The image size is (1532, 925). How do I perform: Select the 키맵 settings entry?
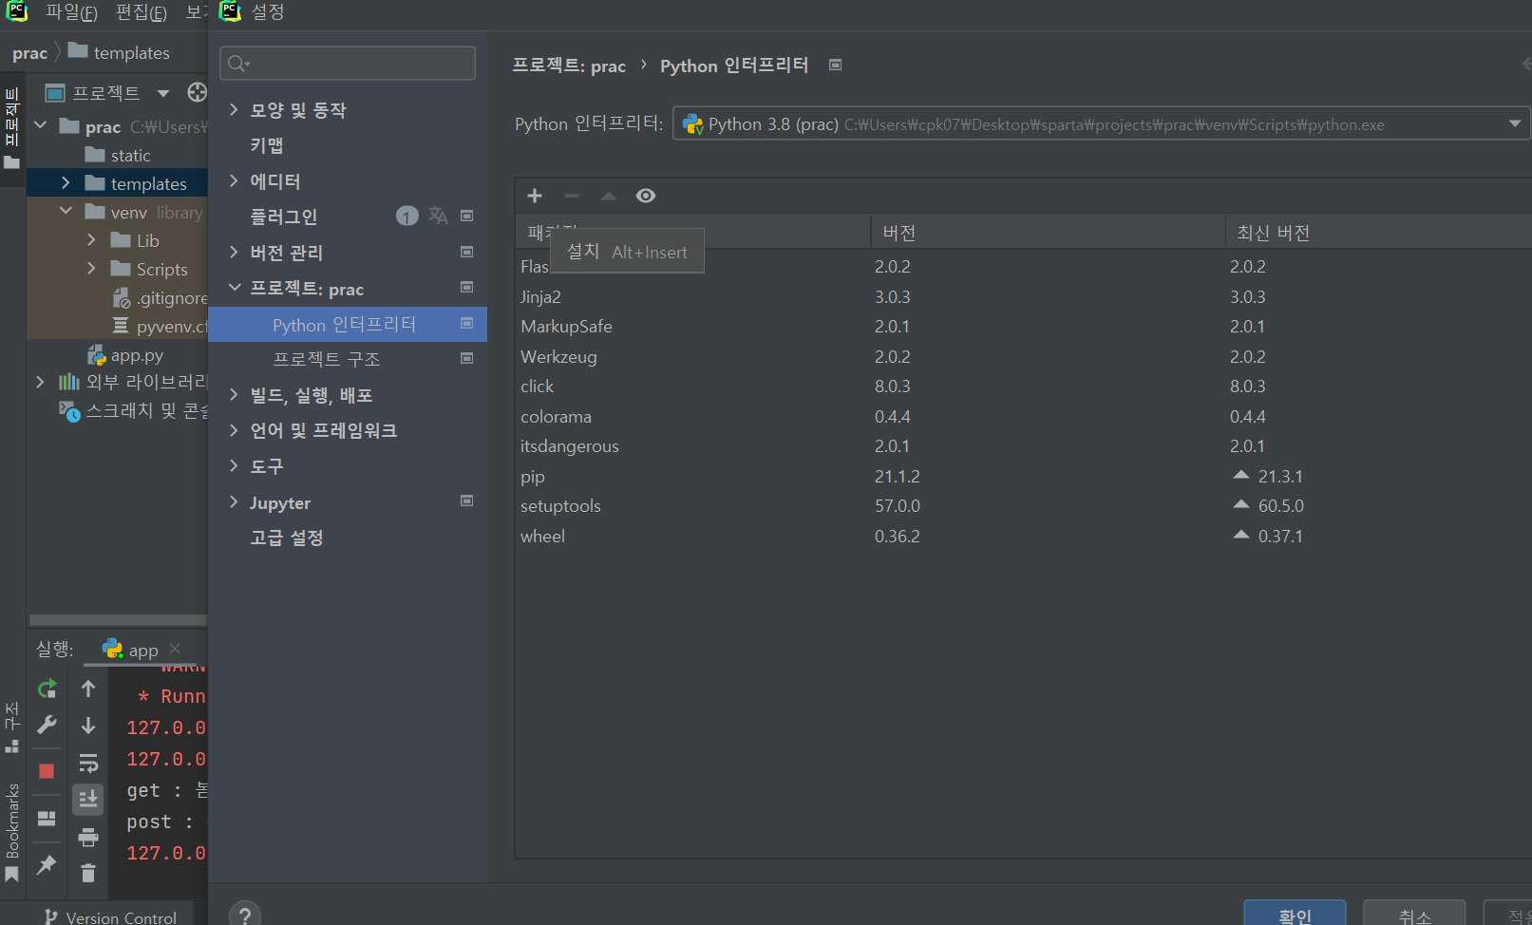point(267,145)
